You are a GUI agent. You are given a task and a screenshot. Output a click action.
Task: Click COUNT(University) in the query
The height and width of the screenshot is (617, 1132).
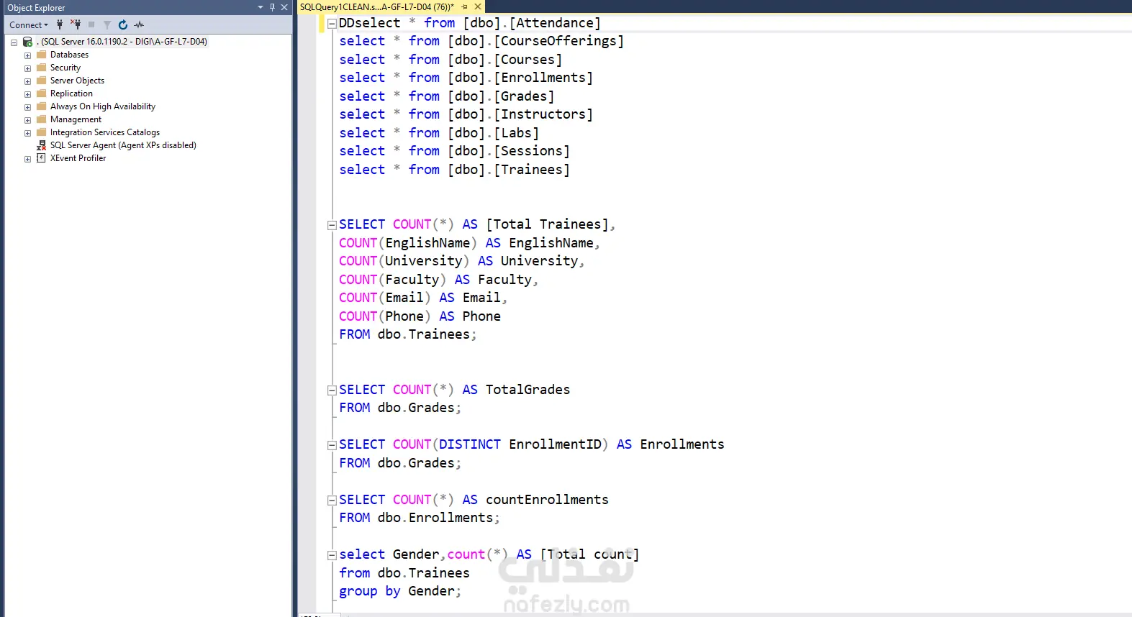(x=404, y=261)
